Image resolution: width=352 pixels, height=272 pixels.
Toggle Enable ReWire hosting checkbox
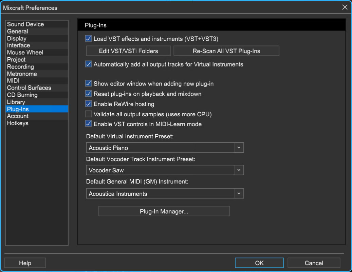click(x=89, y=104)
